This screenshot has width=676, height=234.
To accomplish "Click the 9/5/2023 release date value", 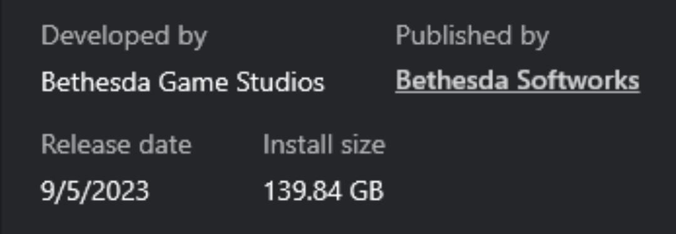I will pyautogui.click(x=95, y=190).
